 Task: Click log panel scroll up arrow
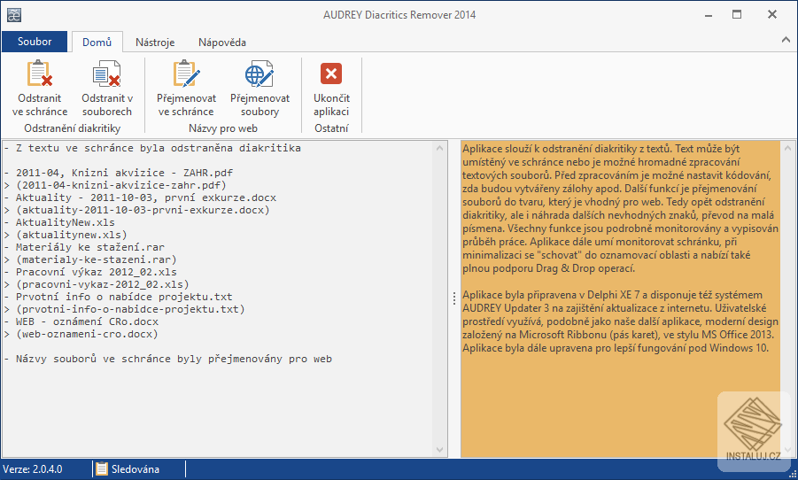coord(439,148)
